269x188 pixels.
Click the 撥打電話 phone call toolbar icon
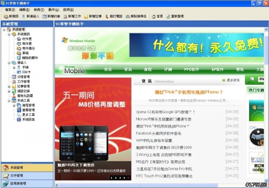[107, 16]
